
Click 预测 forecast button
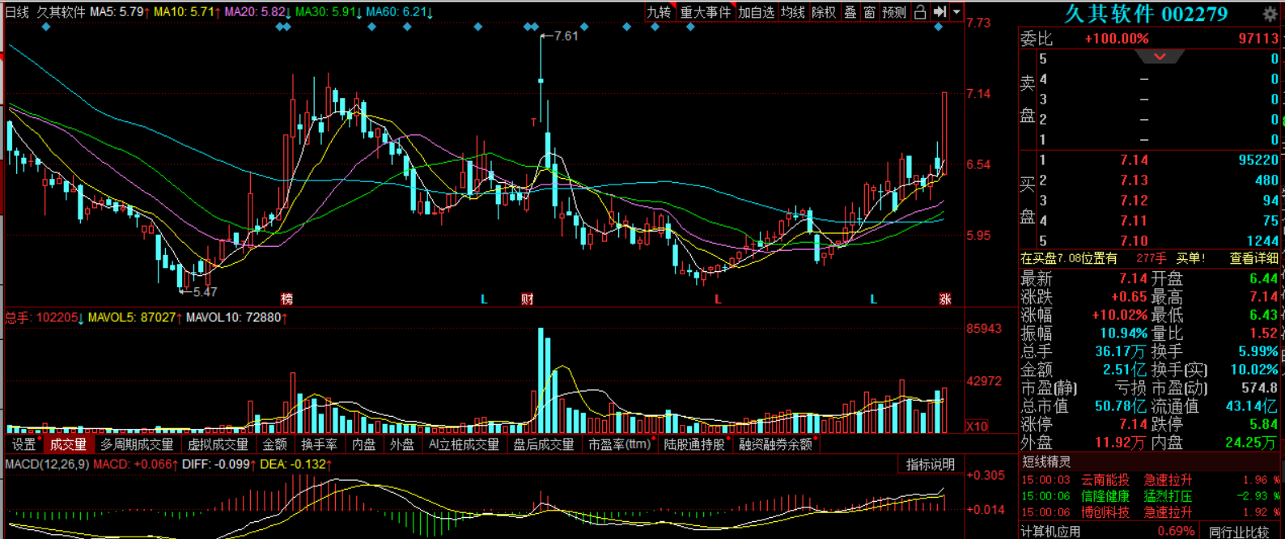point(894,12)
